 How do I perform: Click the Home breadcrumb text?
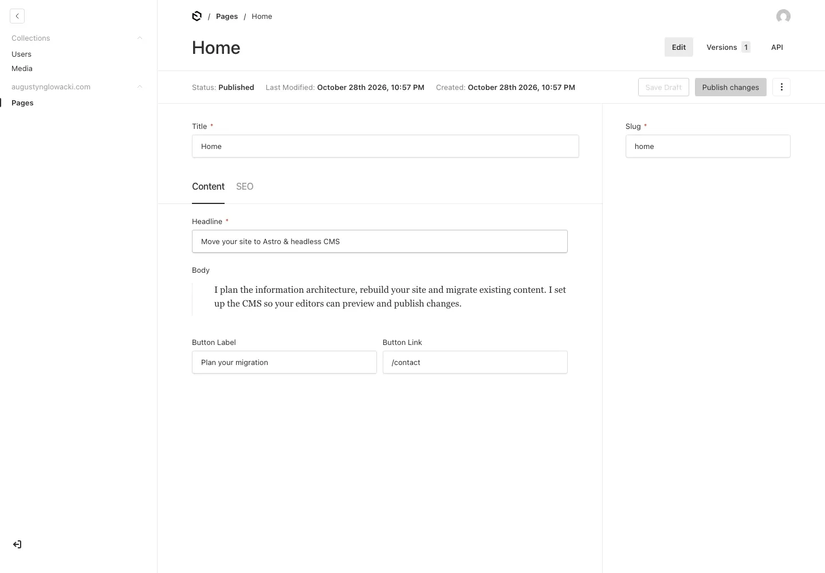[262, 16]
